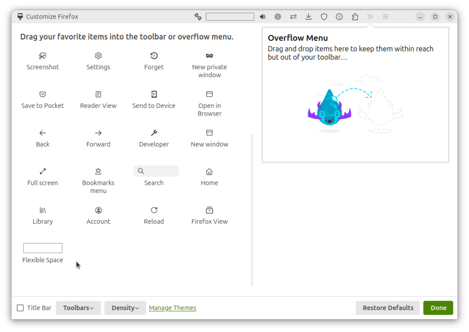Viewport: 469px width, 332px height.
Task: Click the Extensions puzzle piece icon
Action: pyautogui.click(x=355, y=17)
